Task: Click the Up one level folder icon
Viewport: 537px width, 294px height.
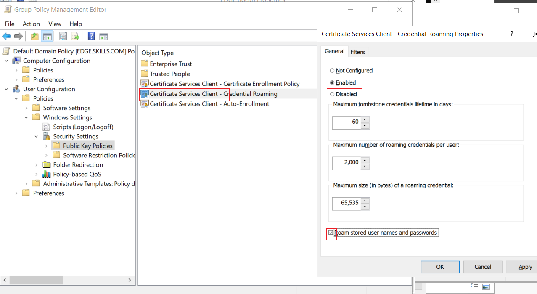Action: pyautogui.click(x=35, y=37)
